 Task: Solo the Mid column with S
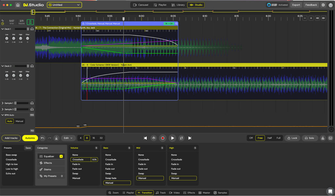[x=162, y=148]
